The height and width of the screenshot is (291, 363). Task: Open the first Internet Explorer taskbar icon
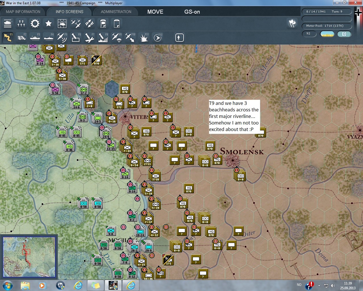pyautogui.click(x=78, y=285)
